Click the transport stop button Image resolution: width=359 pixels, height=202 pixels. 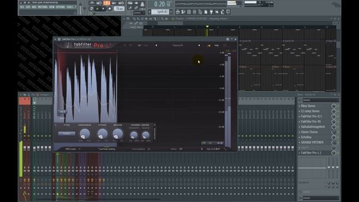pyautogui.click(x=103, y=9)
